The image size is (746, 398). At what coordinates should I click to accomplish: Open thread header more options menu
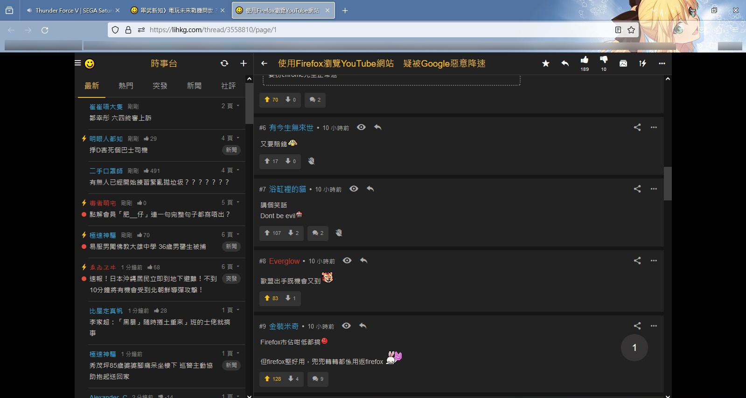pos(662,63)
